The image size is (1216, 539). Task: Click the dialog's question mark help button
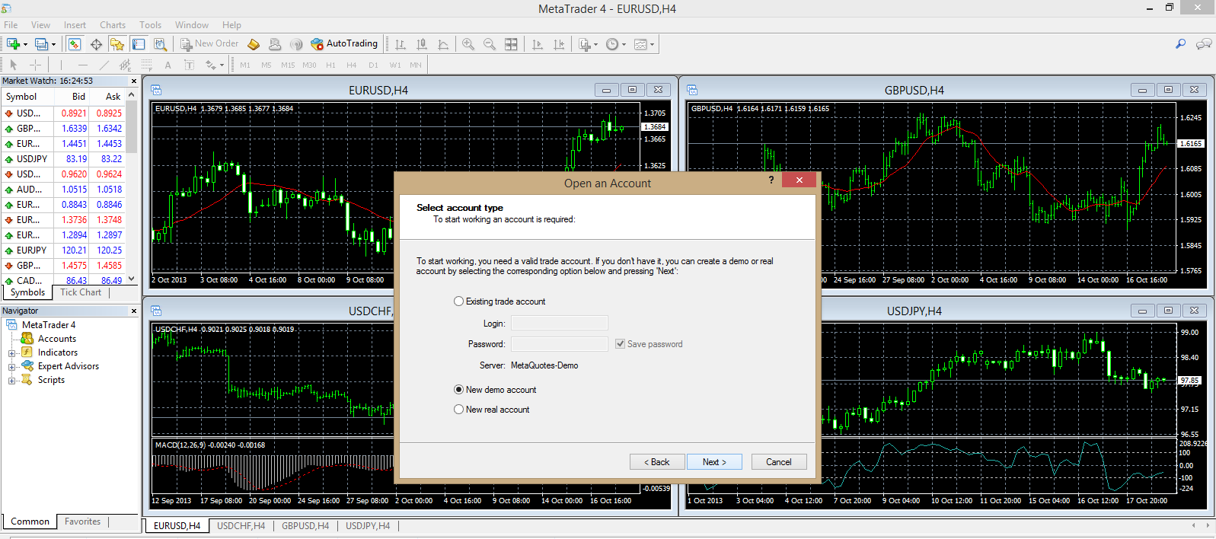(x=771, y=180)
